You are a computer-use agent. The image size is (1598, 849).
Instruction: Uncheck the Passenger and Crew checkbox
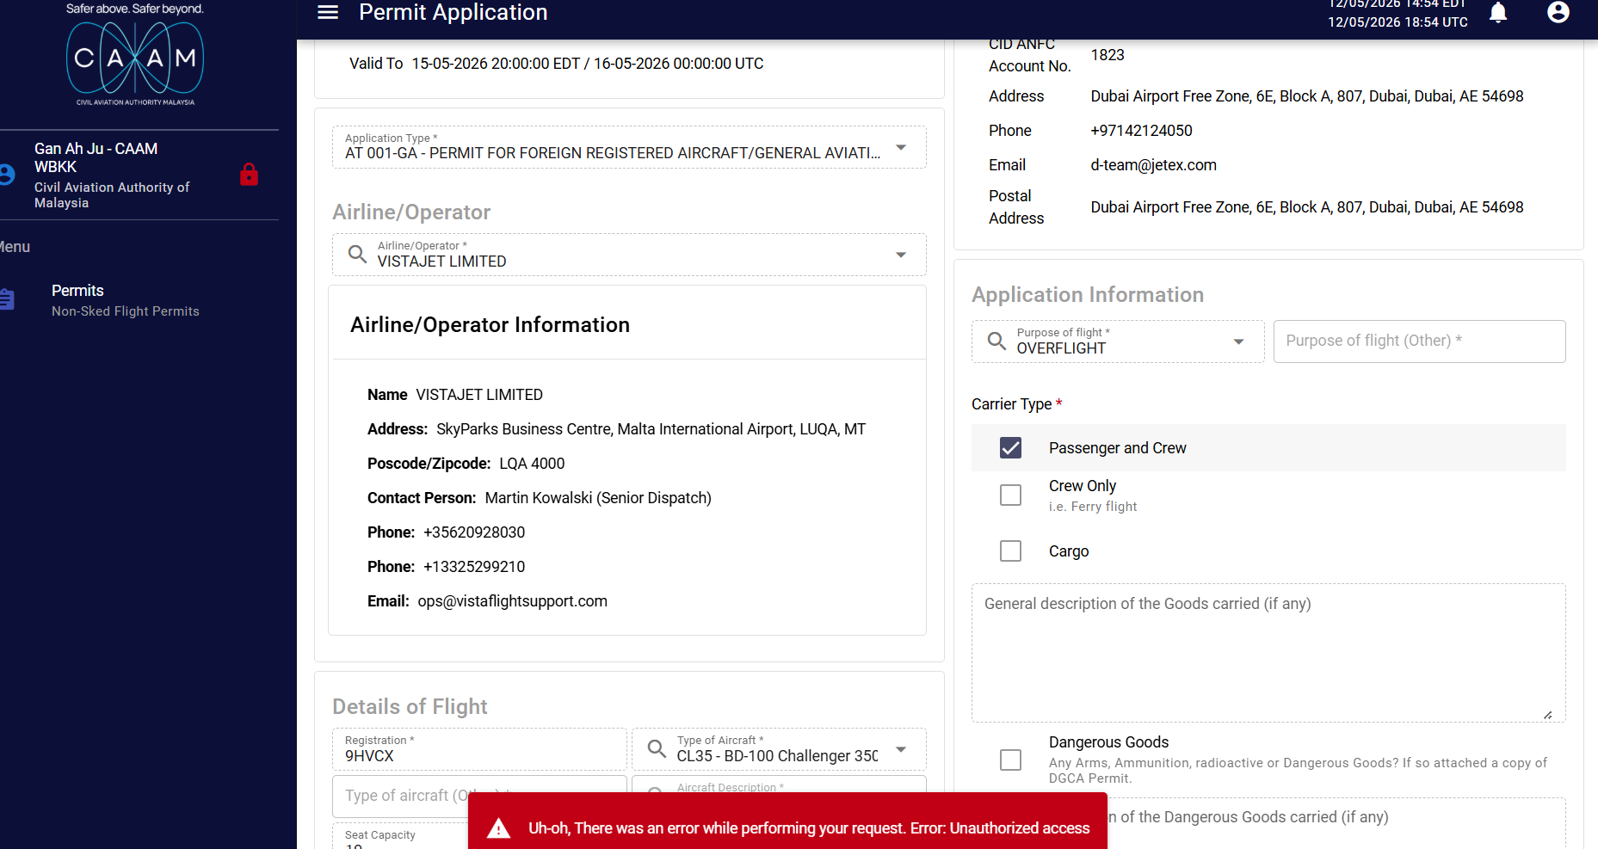[1010, 448]
